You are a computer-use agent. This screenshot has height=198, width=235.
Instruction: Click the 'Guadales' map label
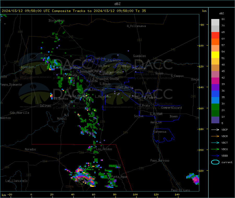(x=139, y=56)
